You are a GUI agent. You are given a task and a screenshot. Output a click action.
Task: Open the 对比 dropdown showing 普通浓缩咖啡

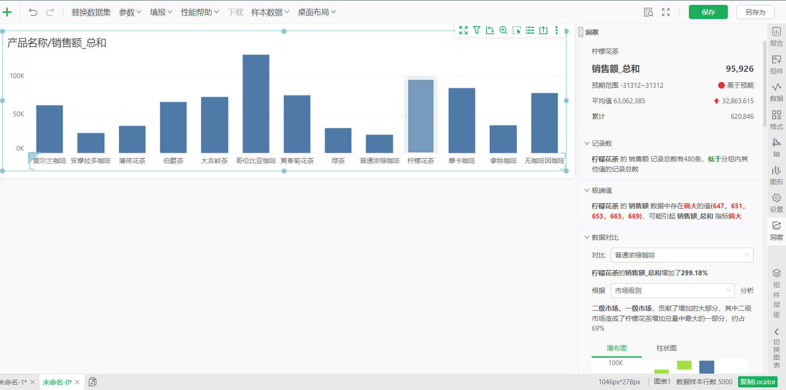682,255
